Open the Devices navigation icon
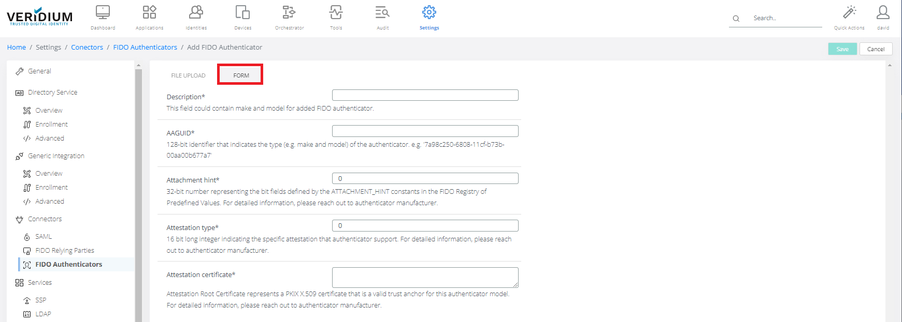Image resolution: width=902 pixels, height=322 pixels. [x=242, y=13]
